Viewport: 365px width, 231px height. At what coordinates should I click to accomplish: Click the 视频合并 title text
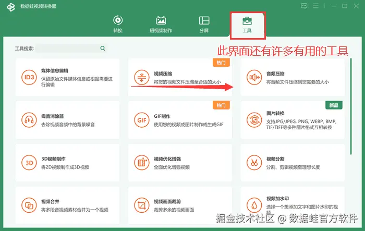(50, 202)
